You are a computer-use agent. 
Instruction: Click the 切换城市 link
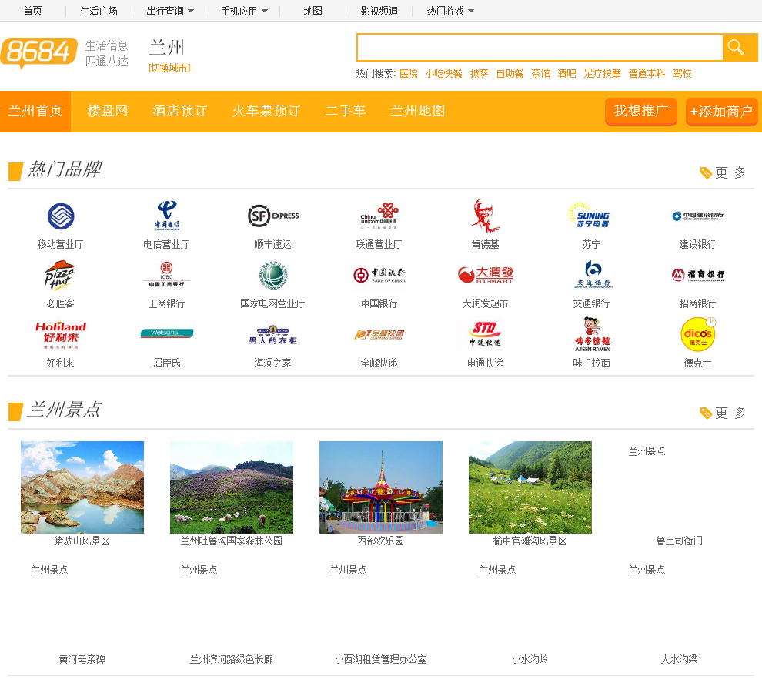tap(169, 68)
